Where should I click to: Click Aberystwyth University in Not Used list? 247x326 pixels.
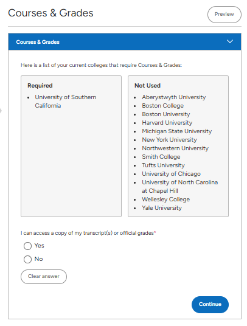coord(174,97)
